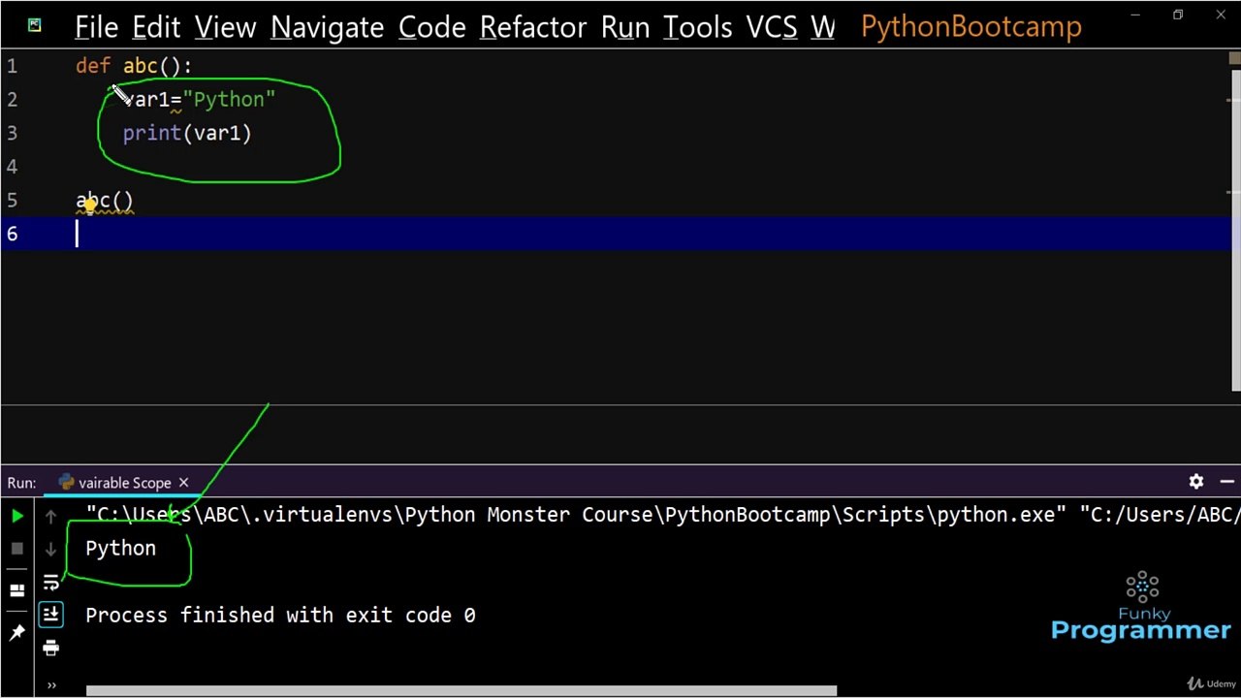Open the File menu
The width and height of the screenshot is (1241, 698).
(x=96, y=27)
